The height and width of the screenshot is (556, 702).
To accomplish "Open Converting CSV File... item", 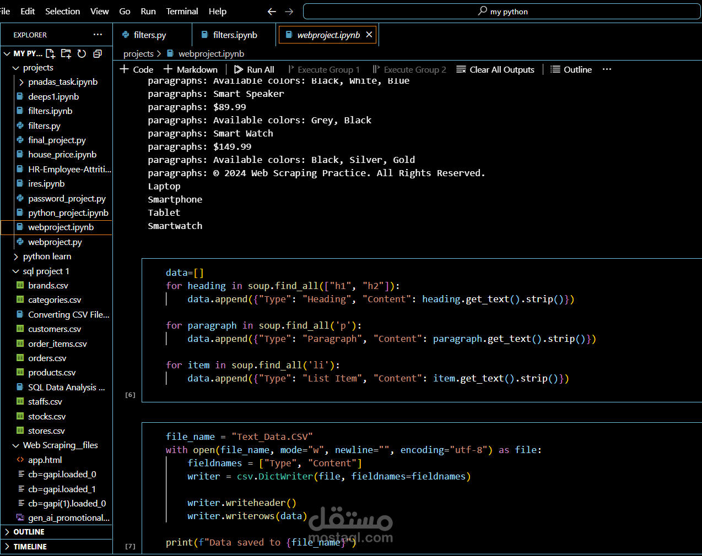I will [x=69, y=315].
